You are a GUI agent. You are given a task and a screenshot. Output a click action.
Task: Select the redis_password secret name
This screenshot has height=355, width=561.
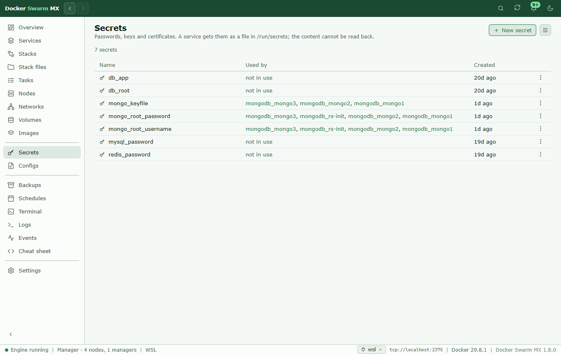[x=130, y=154]
